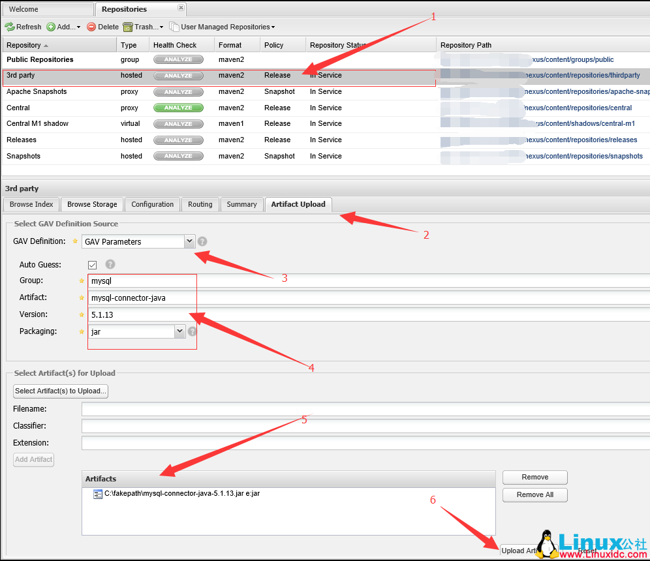Click the Add repository plus icon
The image size is (650, 561).
pyautogui.click(x=51, y=27)
